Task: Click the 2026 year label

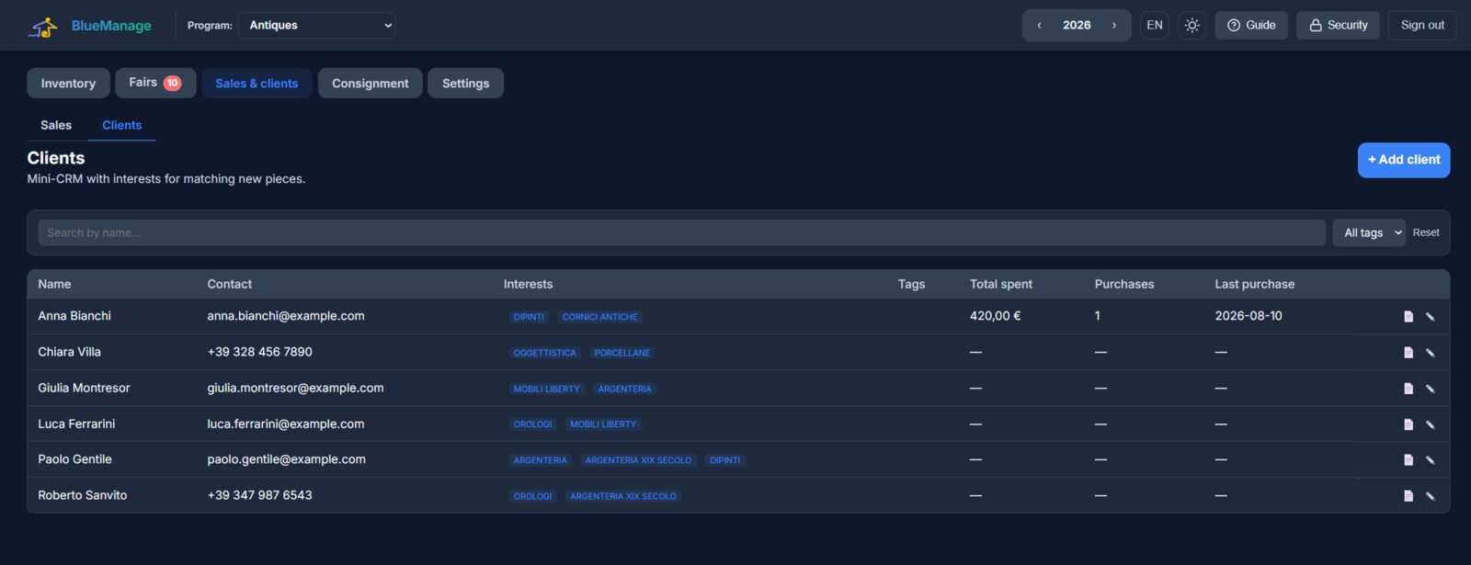Action: [x=1077, y=26]
